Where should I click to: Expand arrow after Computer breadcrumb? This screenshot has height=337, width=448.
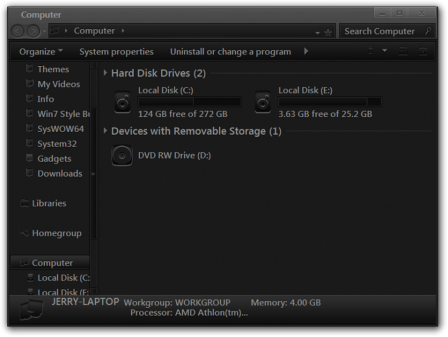(x=123, y=30)
